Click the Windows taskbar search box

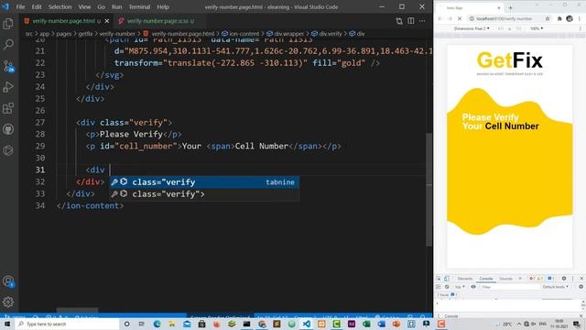pyautogui.click(x=67, y=324)
